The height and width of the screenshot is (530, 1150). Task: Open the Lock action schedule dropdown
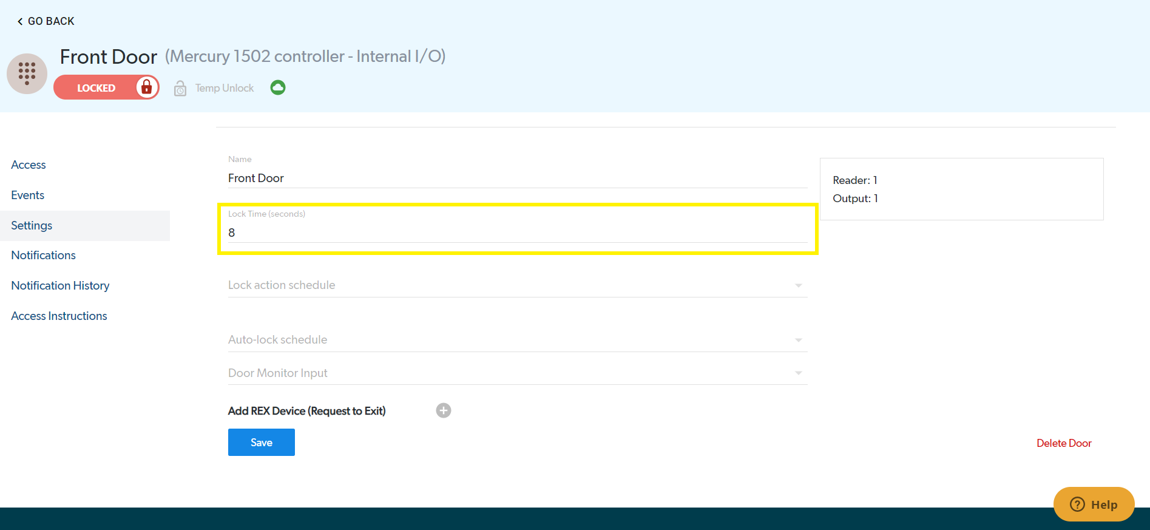518,285
